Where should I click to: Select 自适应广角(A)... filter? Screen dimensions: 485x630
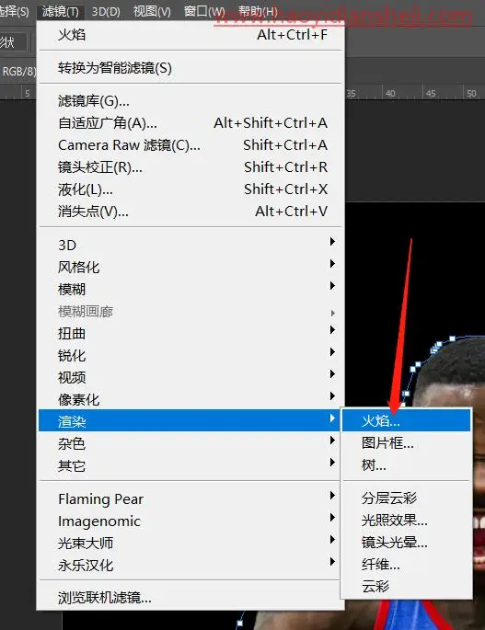[191, 123]
